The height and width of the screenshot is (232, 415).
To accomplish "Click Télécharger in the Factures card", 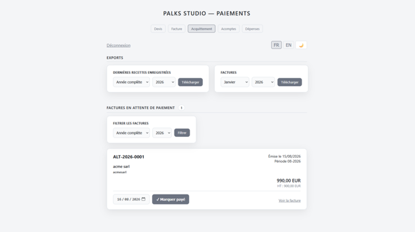I will (x=290, y=82).
